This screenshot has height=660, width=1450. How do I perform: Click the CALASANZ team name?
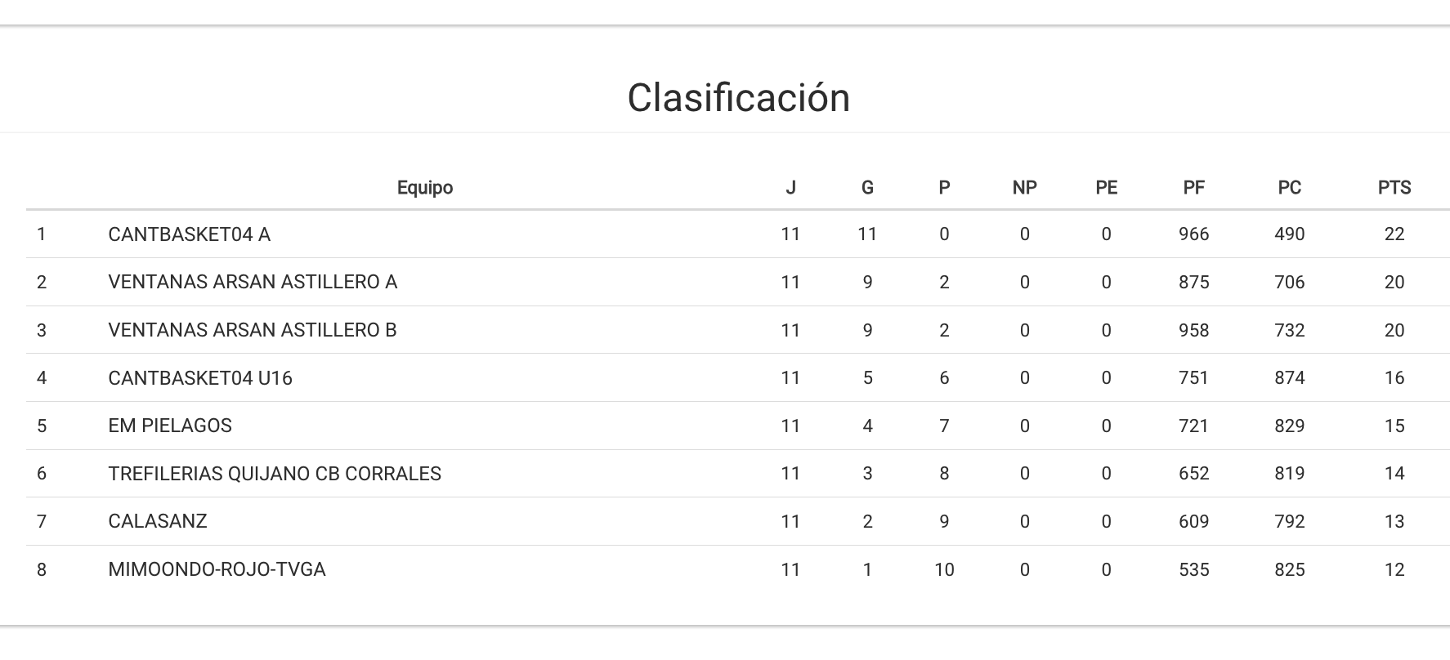[x=158, y=521]
